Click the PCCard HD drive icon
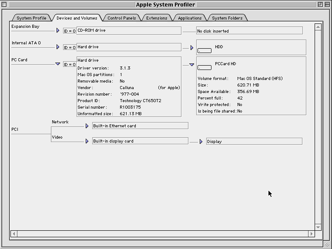The height and width of the screenshot is (249, 332). (205, 67)
